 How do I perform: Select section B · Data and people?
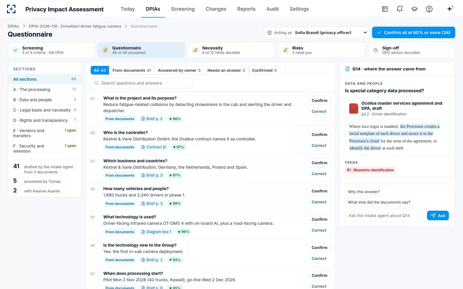click(x=45, y=100)
